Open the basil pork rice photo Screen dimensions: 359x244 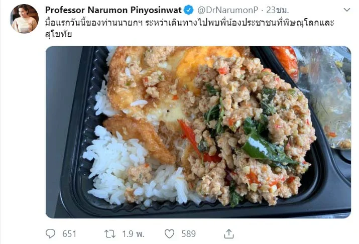click(x=198, y=132)
